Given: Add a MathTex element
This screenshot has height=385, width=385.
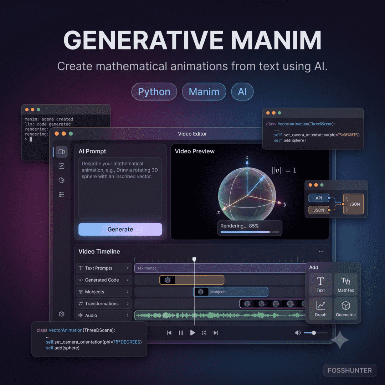Looking at the screenshot, I should click(x=346, y=284).
